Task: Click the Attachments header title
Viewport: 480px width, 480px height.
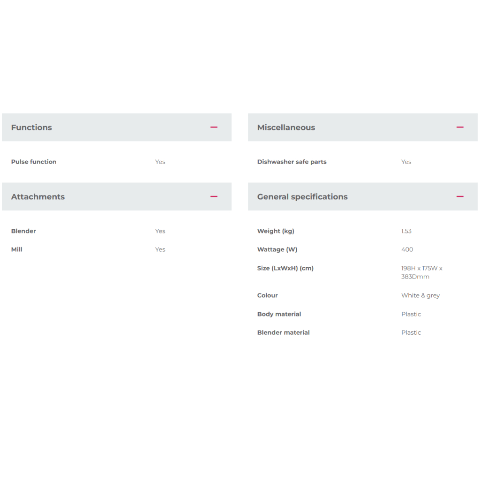Action: pos(38,197)
